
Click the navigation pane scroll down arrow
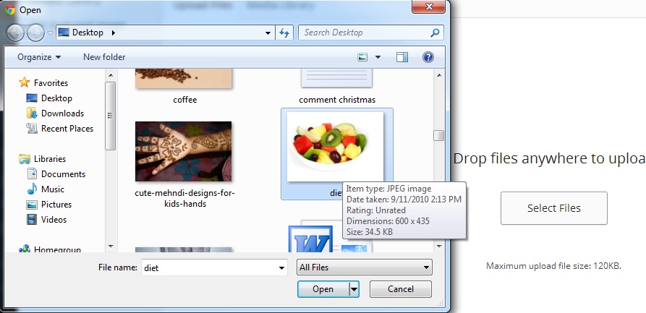coord(110,246)
